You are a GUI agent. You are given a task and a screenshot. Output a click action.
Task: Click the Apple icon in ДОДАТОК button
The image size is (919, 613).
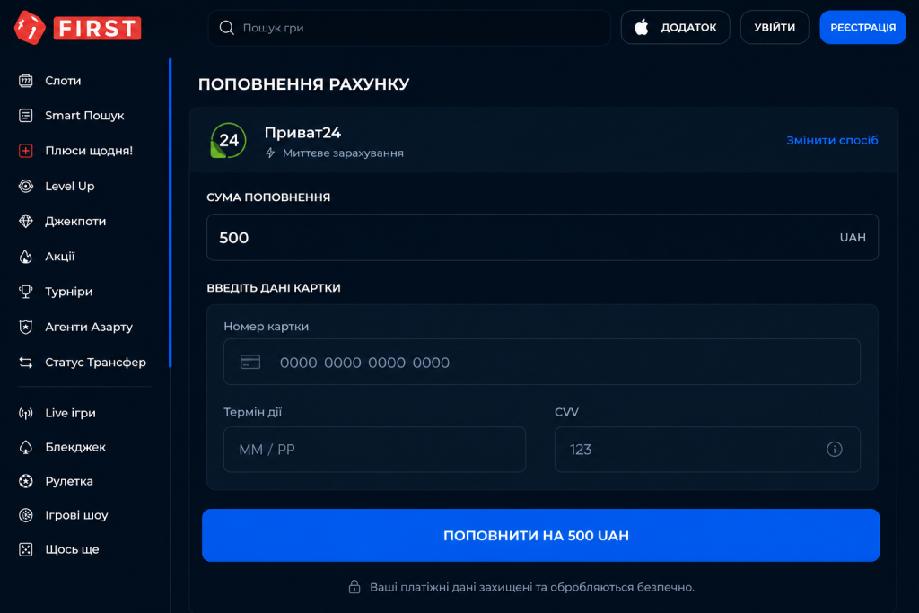642,27
